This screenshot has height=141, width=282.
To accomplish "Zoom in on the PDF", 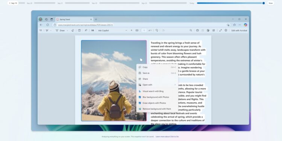I will click(x=132, y=30).
